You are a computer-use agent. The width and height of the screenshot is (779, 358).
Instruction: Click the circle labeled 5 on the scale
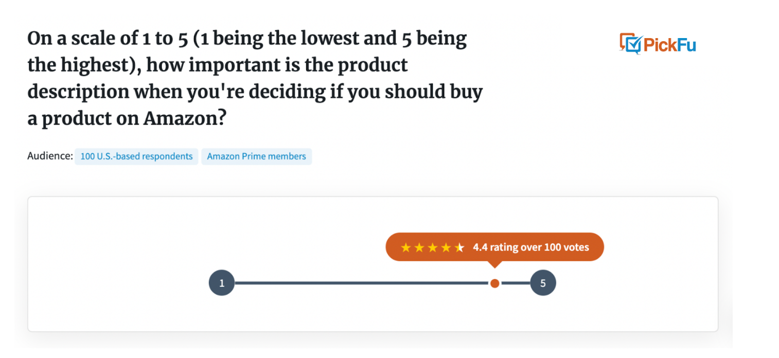click(x=543, y=283)
